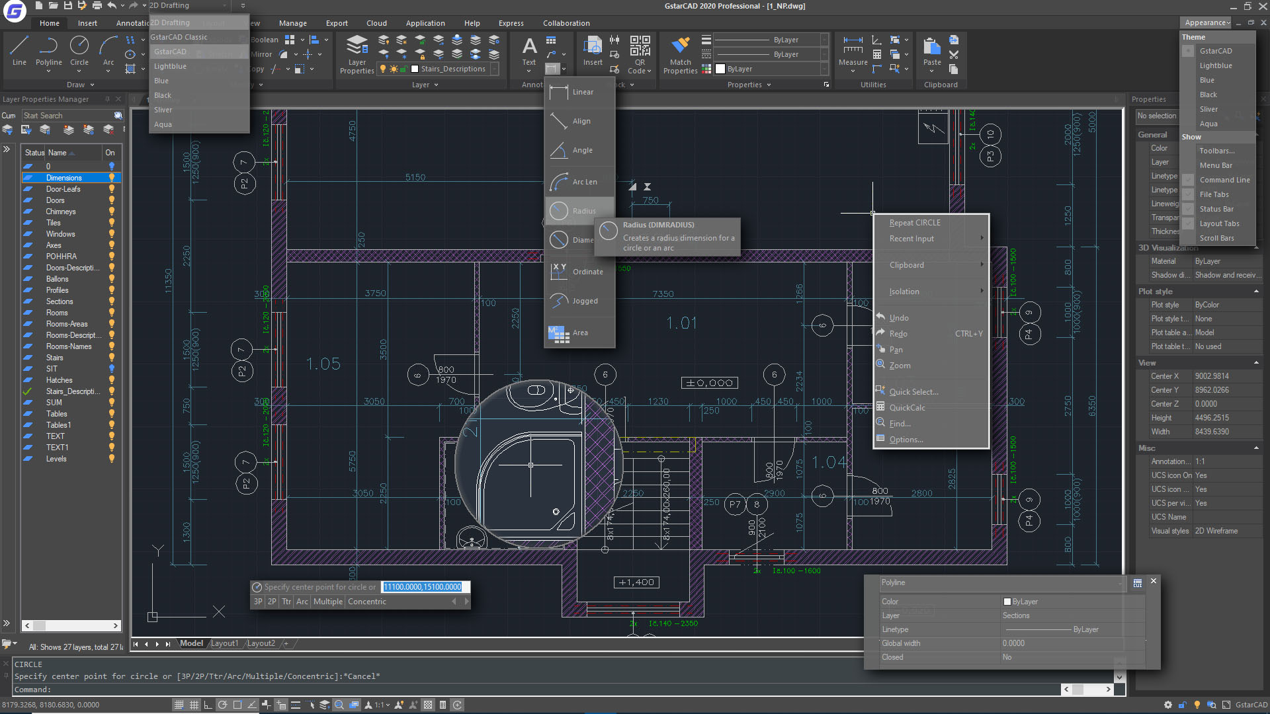Enable the Status Tabs checkbox under Show
1270x714 pixels.
click(x=1189, y=208)
